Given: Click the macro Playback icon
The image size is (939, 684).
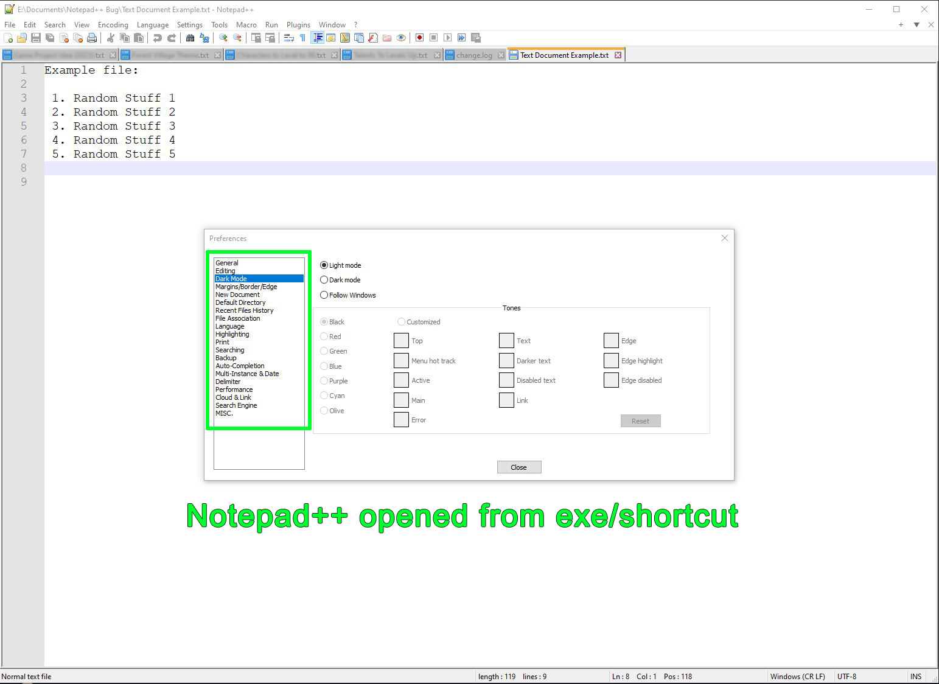Looking at the screenshot, I should pos(447,38).
